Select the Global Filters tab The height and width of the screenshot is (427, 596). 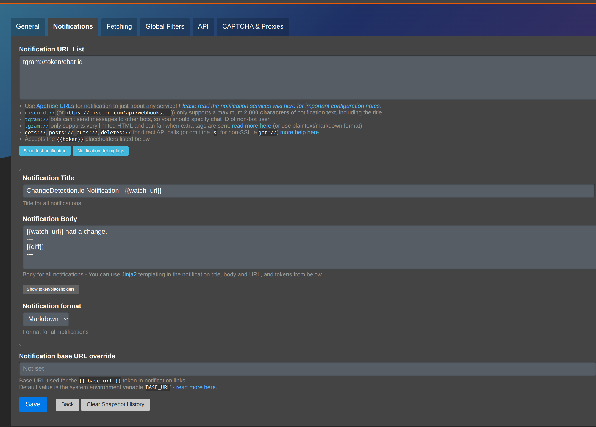pyautogui.click(x=165, y=26)
